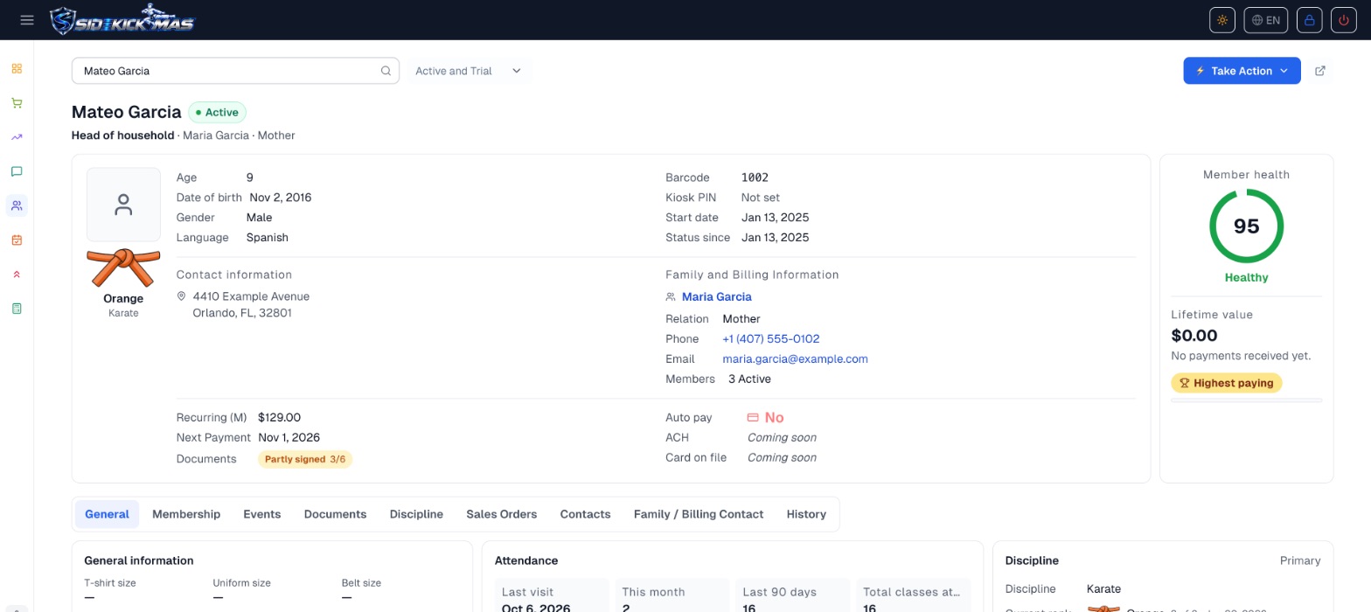Click the Mateo Garcia search field

(x=235, y=71)
